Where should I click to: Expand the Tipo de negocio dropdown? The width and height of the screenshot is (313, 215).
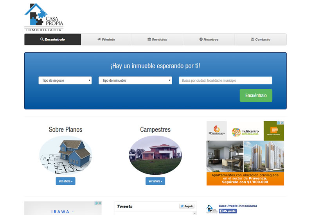(65, 81)
